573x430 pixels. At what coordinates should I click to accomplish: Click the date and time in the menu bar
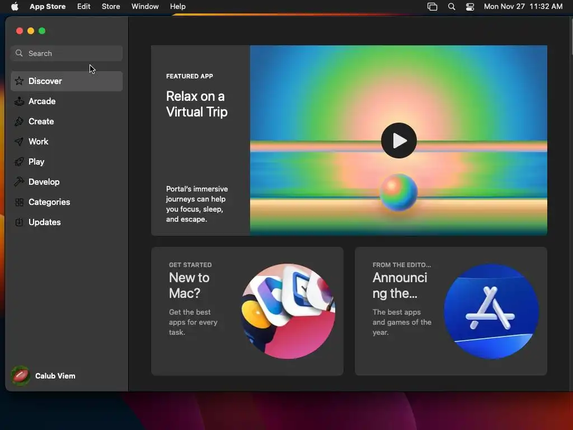523,7
